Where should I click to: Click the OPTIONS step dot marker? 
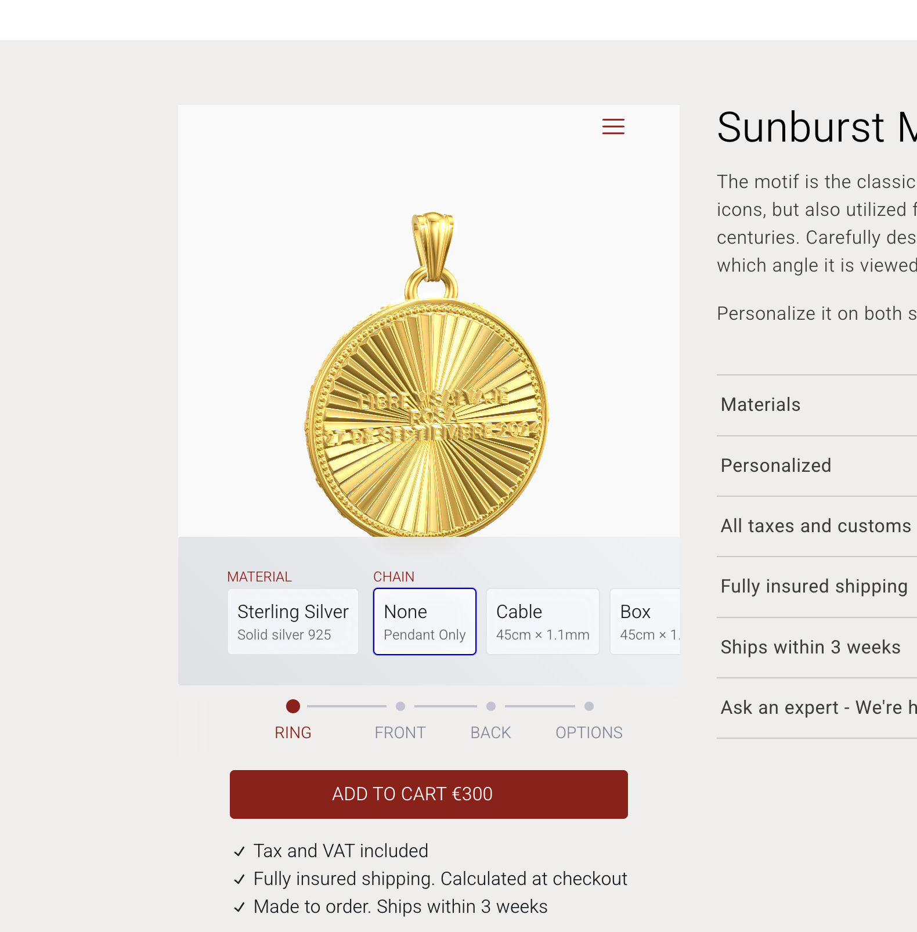coord(589,706)
